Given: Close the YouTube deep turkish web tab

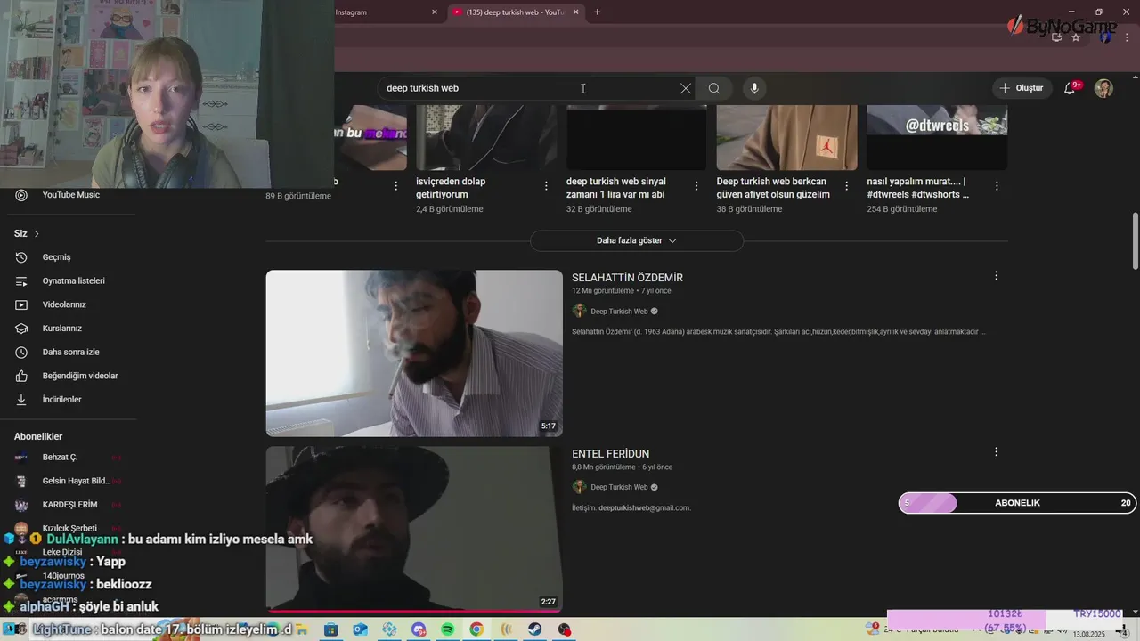Looking at the screenshot, I should (575, 12).
